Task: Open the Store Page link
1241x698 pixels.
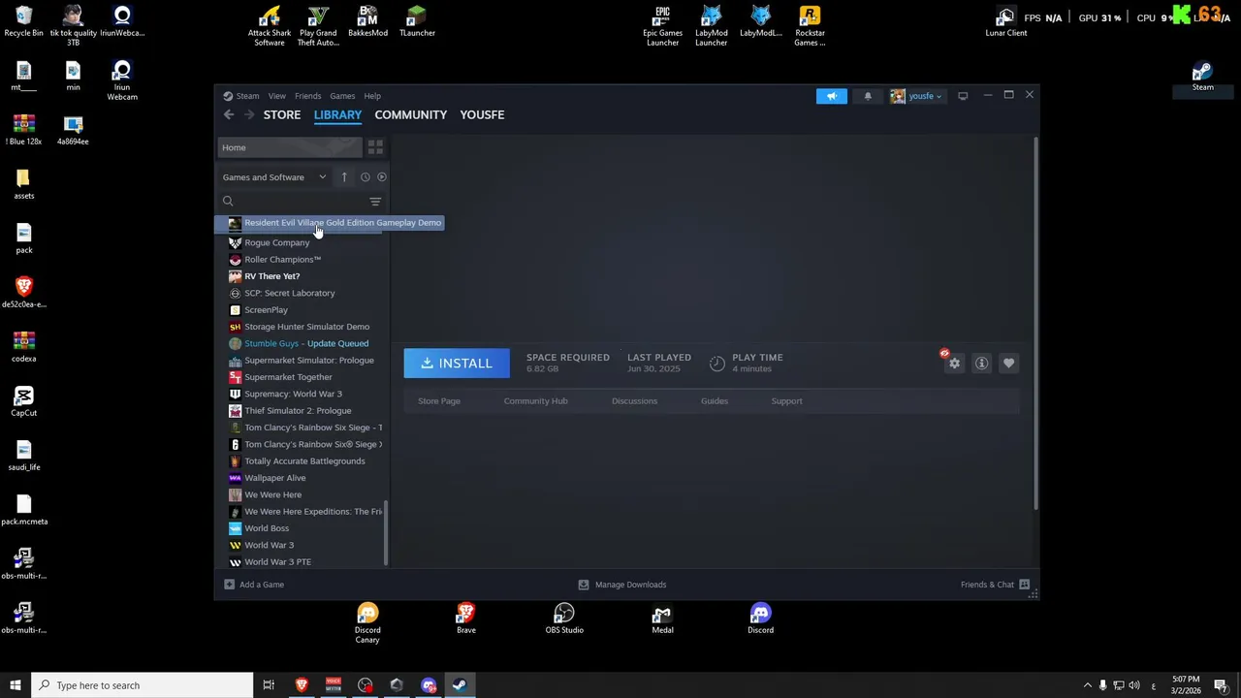Action: point(439,401)
